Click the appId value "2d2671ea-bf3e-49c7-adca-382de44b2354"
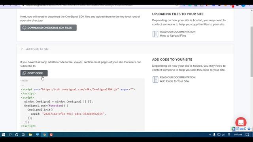This screenshot has height=142, width=253. point(73,114)
